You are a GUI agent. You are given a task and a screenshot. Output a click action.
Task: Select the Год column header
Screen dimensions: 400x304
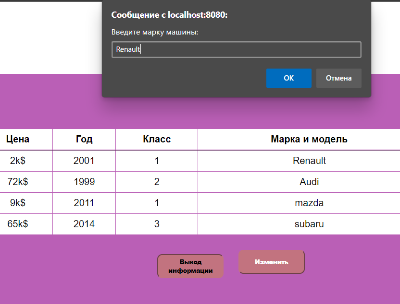pyautogui.click(x=84, y=140)
